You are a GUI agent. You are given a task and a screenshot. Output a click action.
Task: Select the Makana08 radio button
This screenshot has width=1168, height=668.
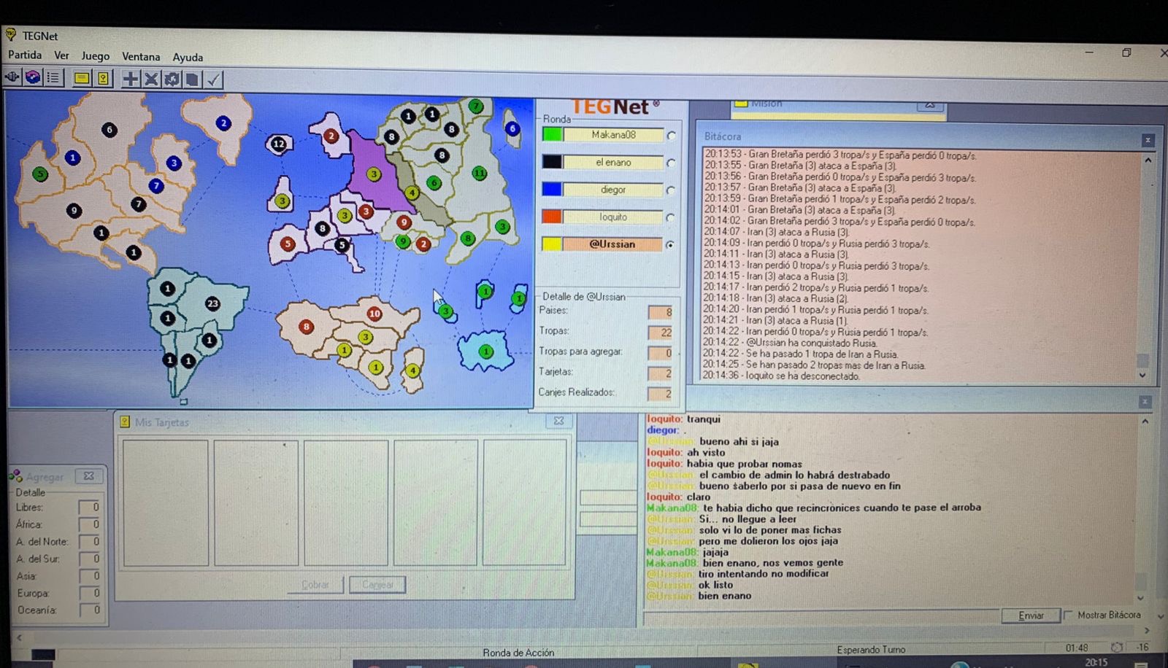pyautogui.click(x=671, y=136)
